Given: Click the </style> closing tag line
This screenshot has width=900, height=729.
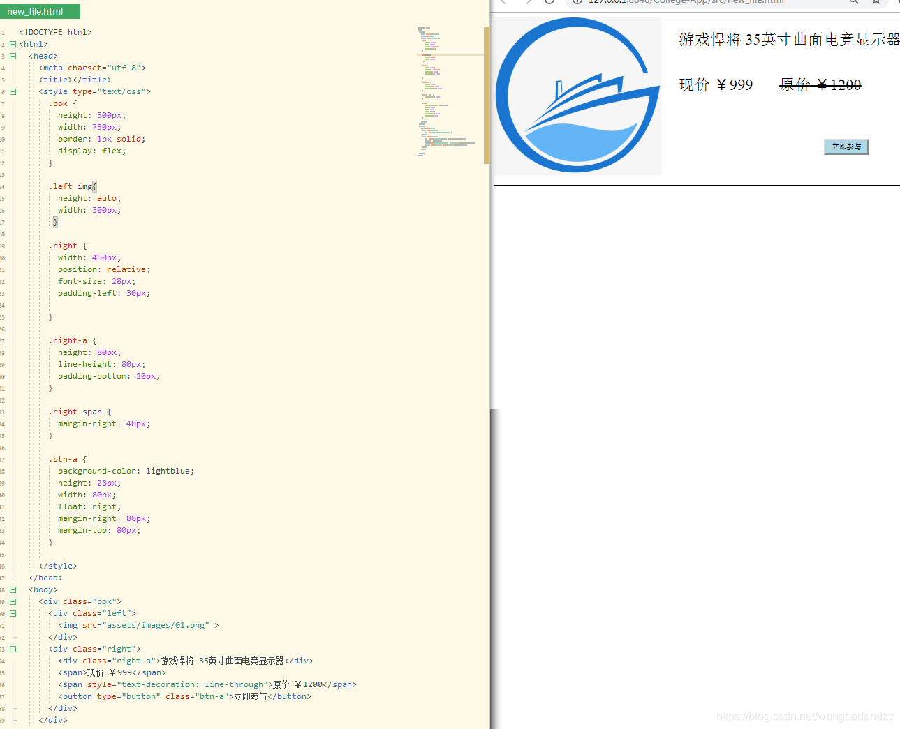Looking at the screenshot, I should [x=58, y=566].
